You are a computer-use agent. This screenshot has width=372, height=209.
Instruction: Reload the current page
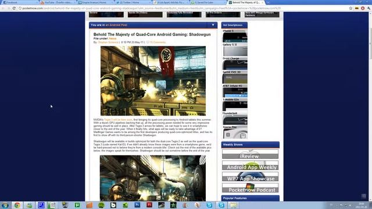[x=14, y=8]
